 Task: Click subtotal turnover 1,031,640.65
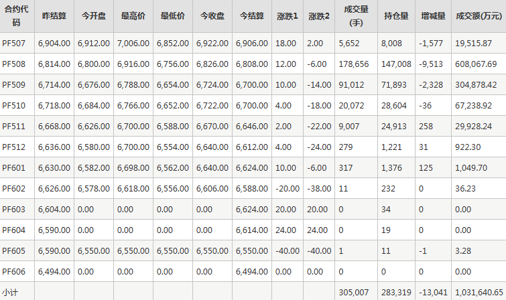(x=479, y=293)
